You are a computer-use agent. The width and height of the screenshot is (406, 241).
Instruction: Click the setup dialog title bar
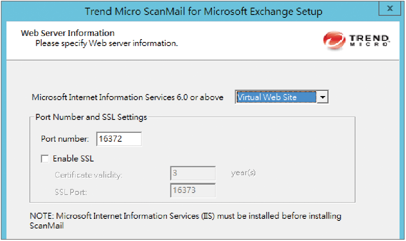coord(204,11)
